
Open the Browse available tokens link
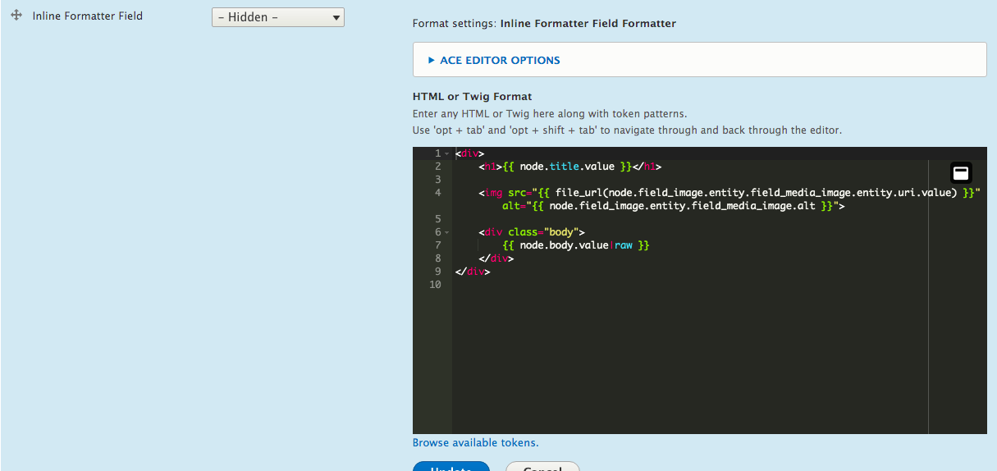[475, 442]
